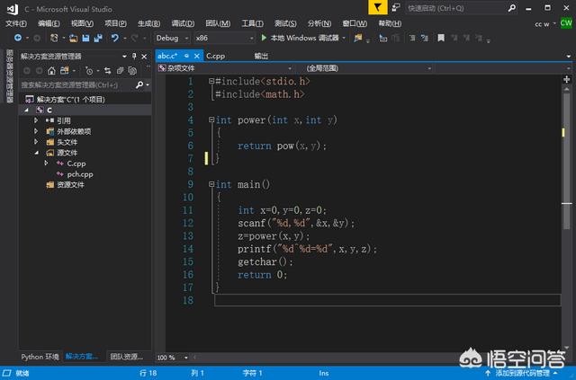The height and width of the screenshot is (380, 576).
Task: Toggle bookmark with the bookmark icon
Action: pyautogui.click(x=441, y=38)
